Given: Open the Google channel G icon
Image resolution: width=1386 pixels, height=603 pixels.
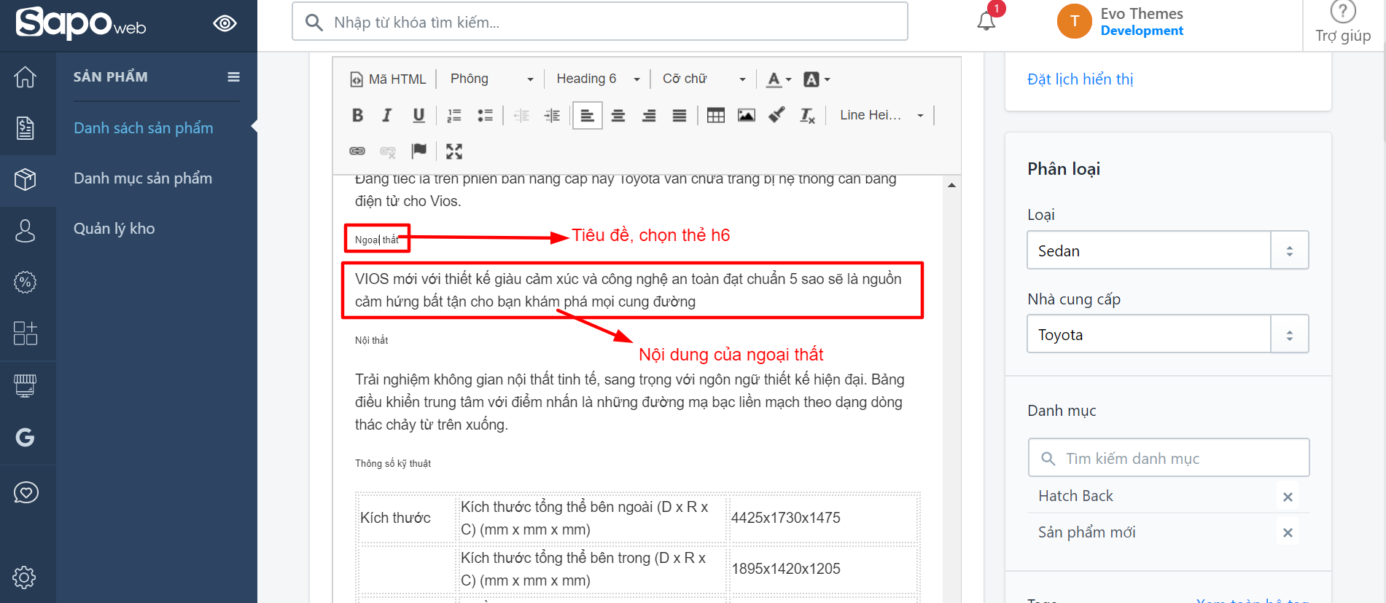Looking at the screenshot, I should (26, 437).
